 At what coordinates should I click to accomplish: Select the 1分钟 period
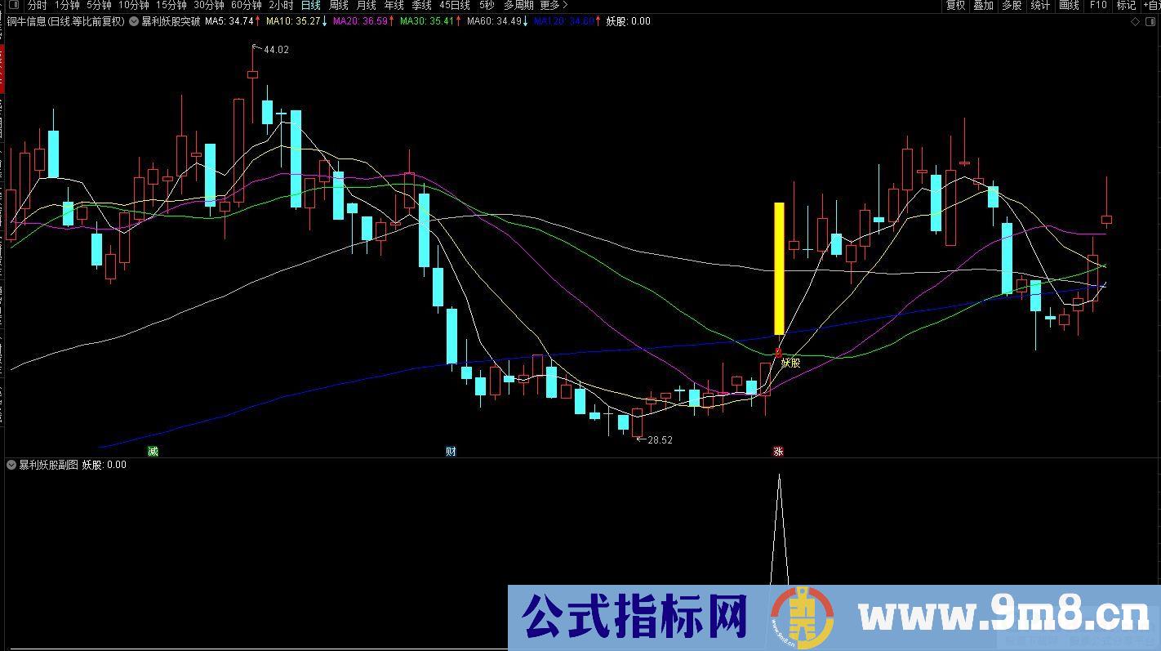[67, 5]
